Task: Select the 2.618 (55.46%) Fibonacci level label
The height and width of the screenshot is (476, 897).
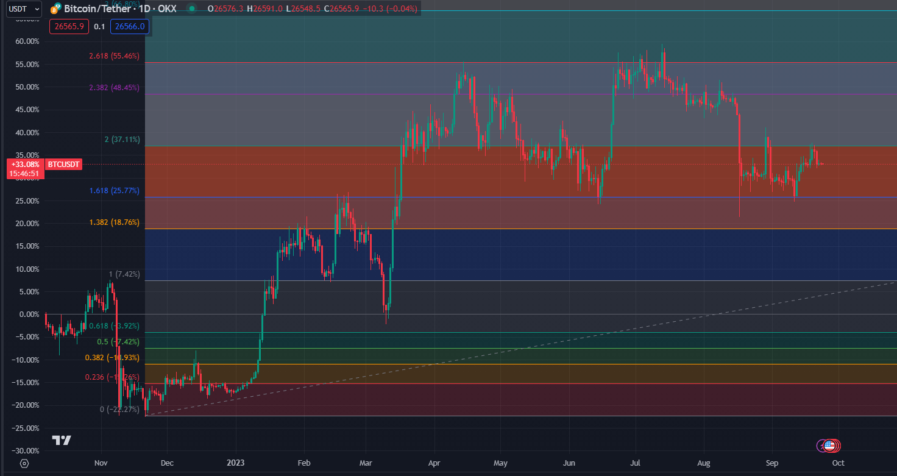Action: (114, 56)
